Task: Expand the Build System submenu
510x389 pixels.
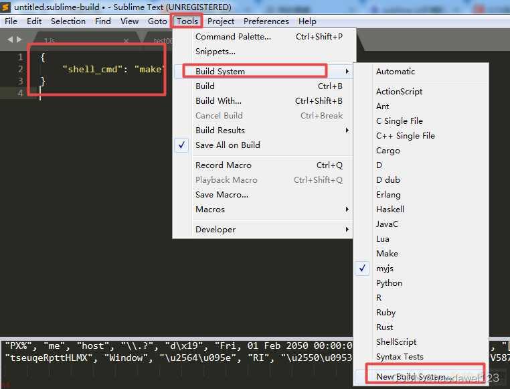Action: (264, 71)
